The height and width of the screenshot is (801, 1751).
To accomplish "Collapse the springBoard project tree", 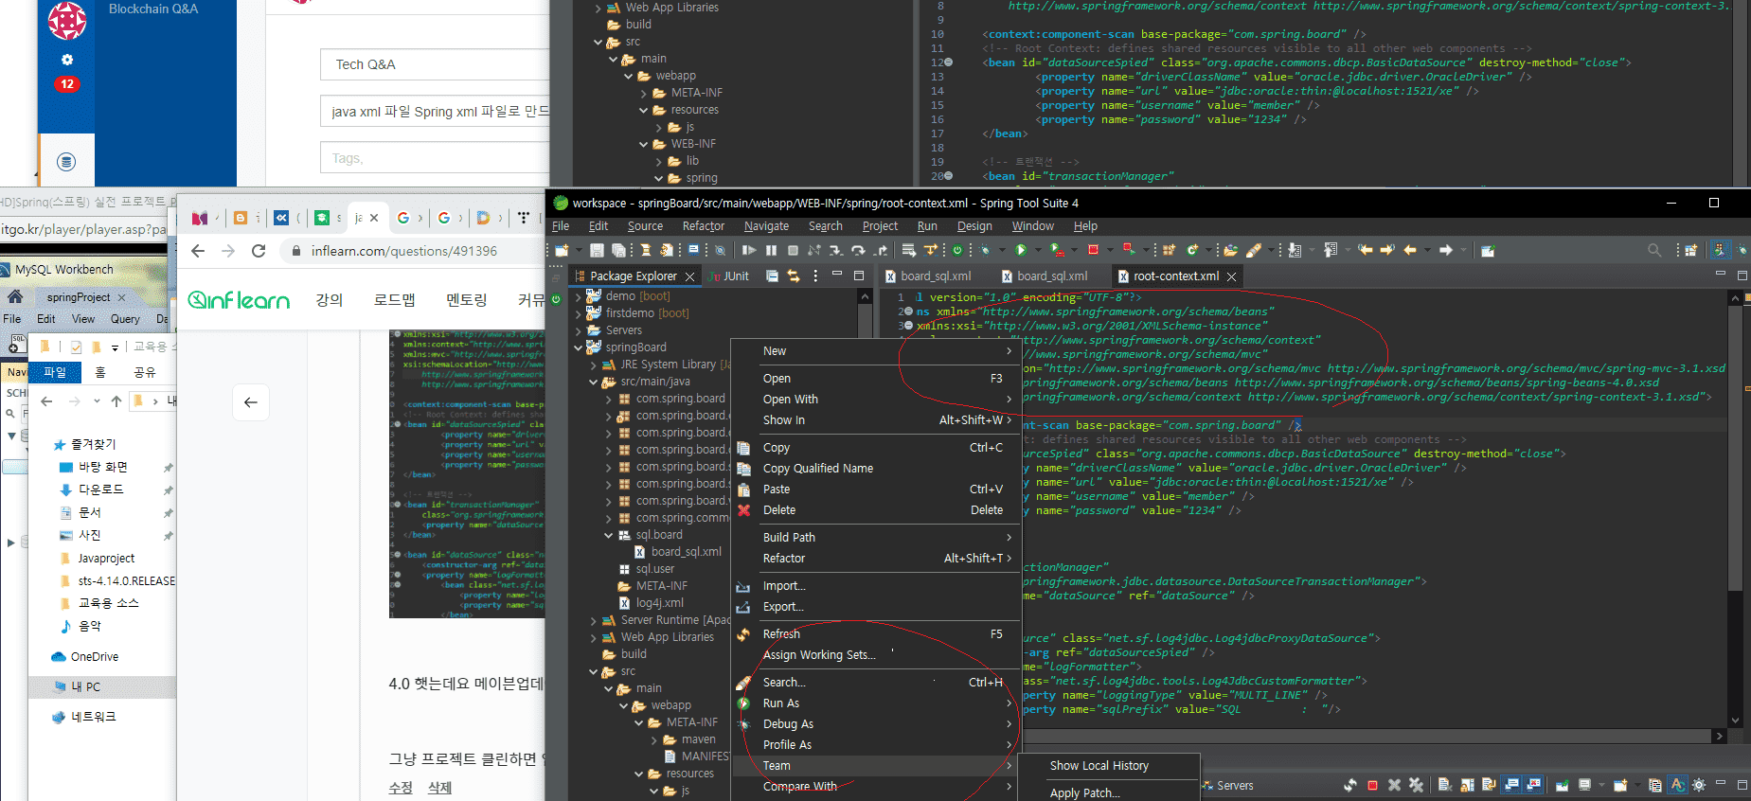I will point(579,347).
